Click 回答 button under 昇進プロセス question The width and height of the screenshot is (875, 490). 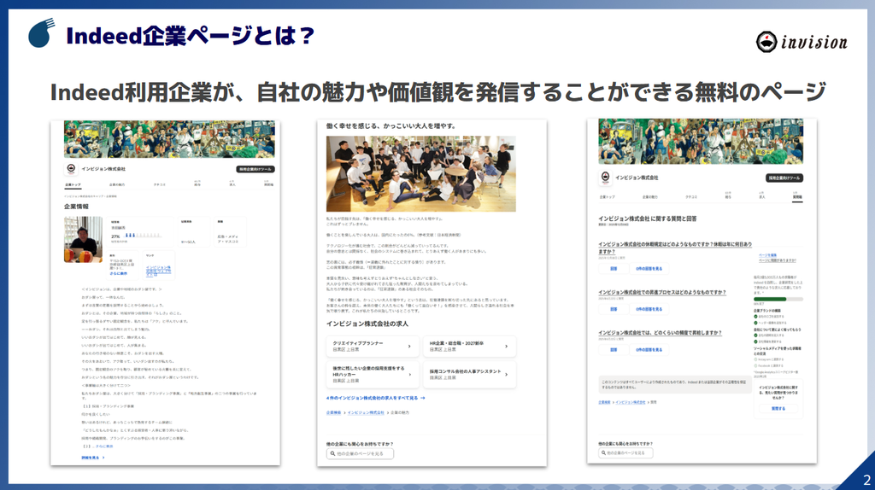(614, 309)
